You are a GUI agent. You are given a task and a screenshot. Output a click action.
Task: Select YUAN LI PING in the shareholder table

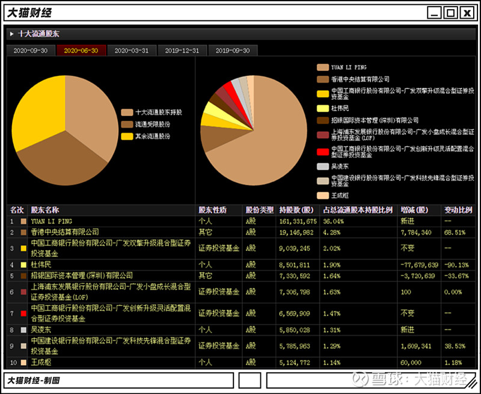pyautogui.click(x=52, y=221)
